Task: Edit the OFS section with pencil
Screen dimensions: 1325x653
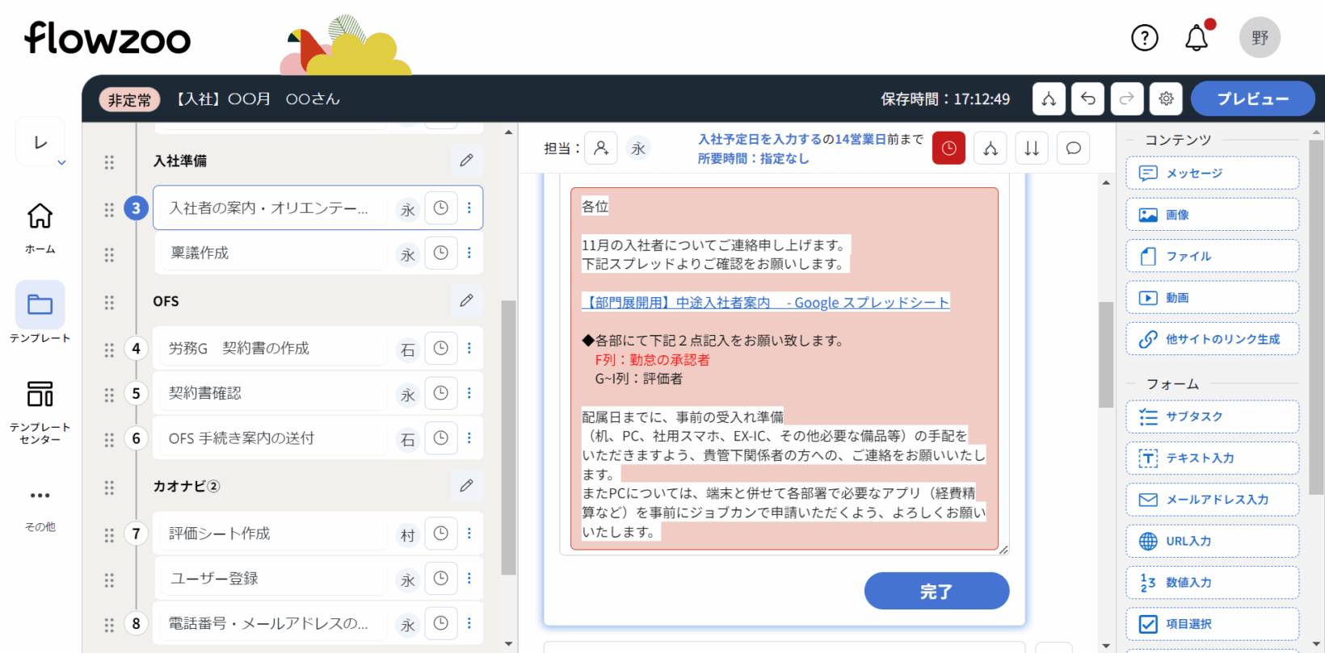Action: click(x=466, y=300)
